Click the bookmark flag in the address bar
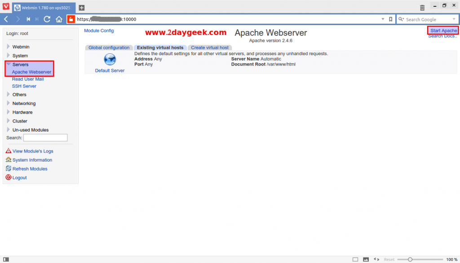Viewport: 460px width, 263px height. click(390, 19)
